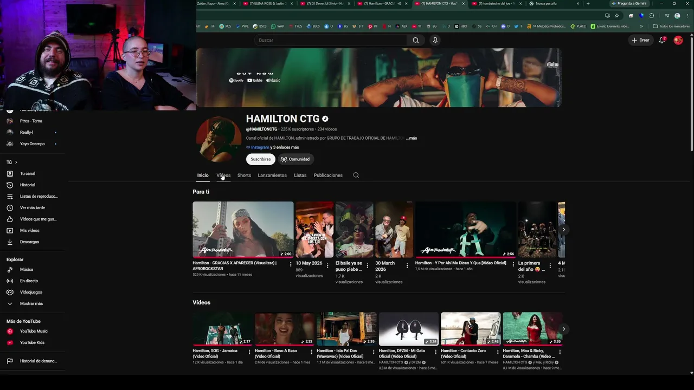This screenshot has width=694, height=390.
Task: Start voice search with microphone icon
Action: [x=435, y=40]
